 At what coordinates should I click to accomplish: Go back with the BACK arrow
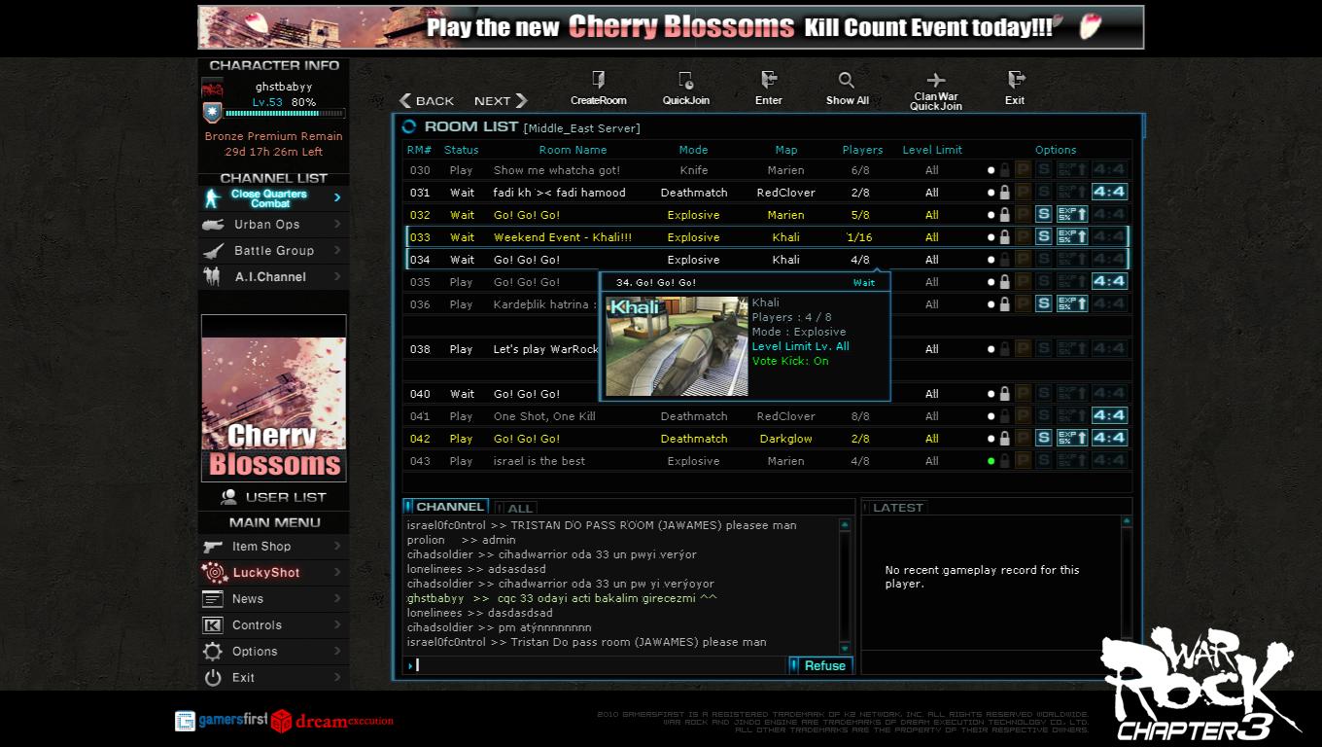pyautogui.click(x=427, y=100)
